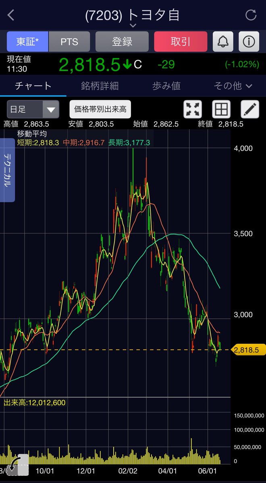The width and height of the screenshot is (266, 483).
Task: Expand chevron under the stock name
Action: (133, 26)
